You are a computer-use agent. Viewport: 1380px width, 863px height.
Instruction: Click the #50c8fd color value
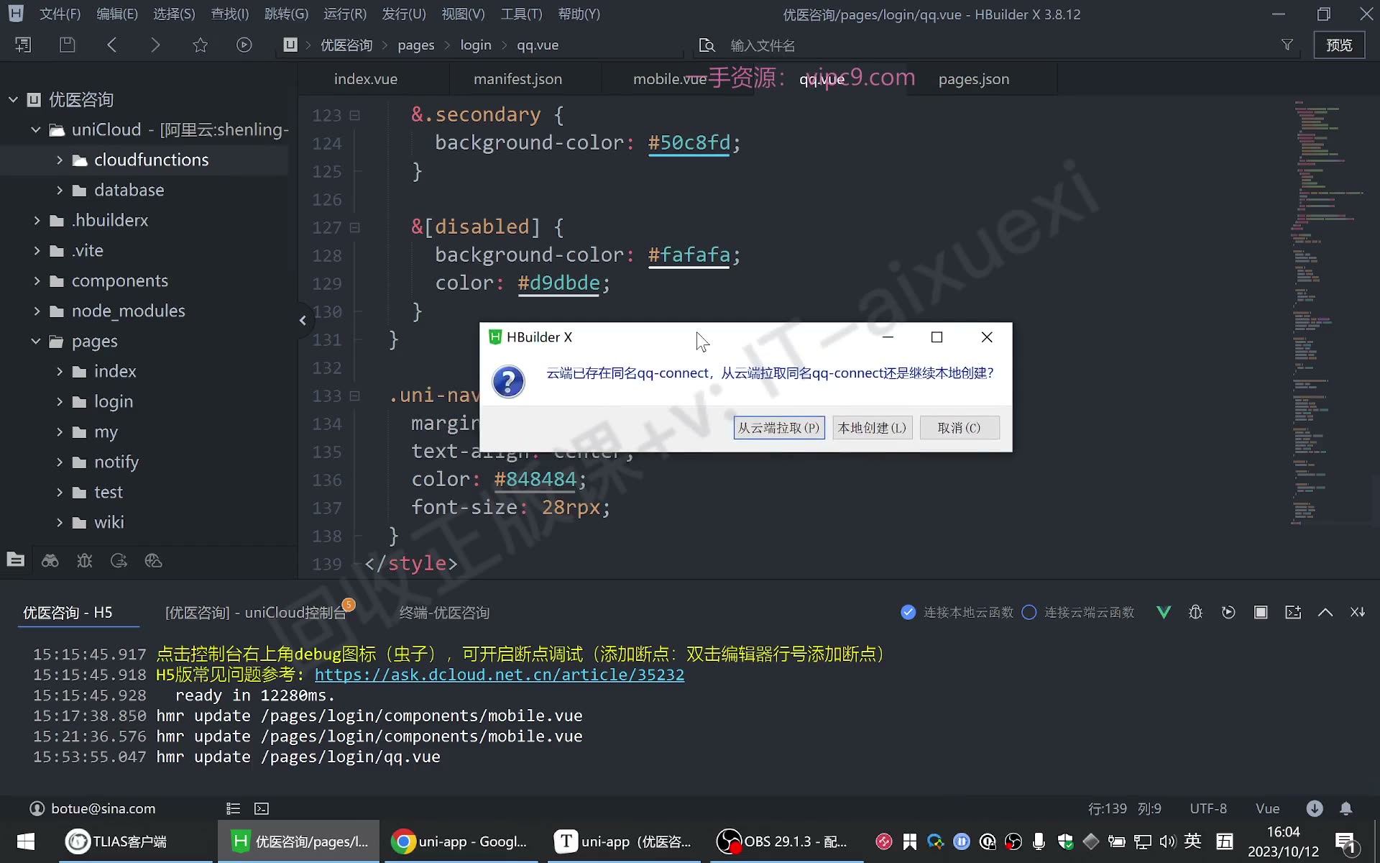pyautogui.click(x=689, y=142)
